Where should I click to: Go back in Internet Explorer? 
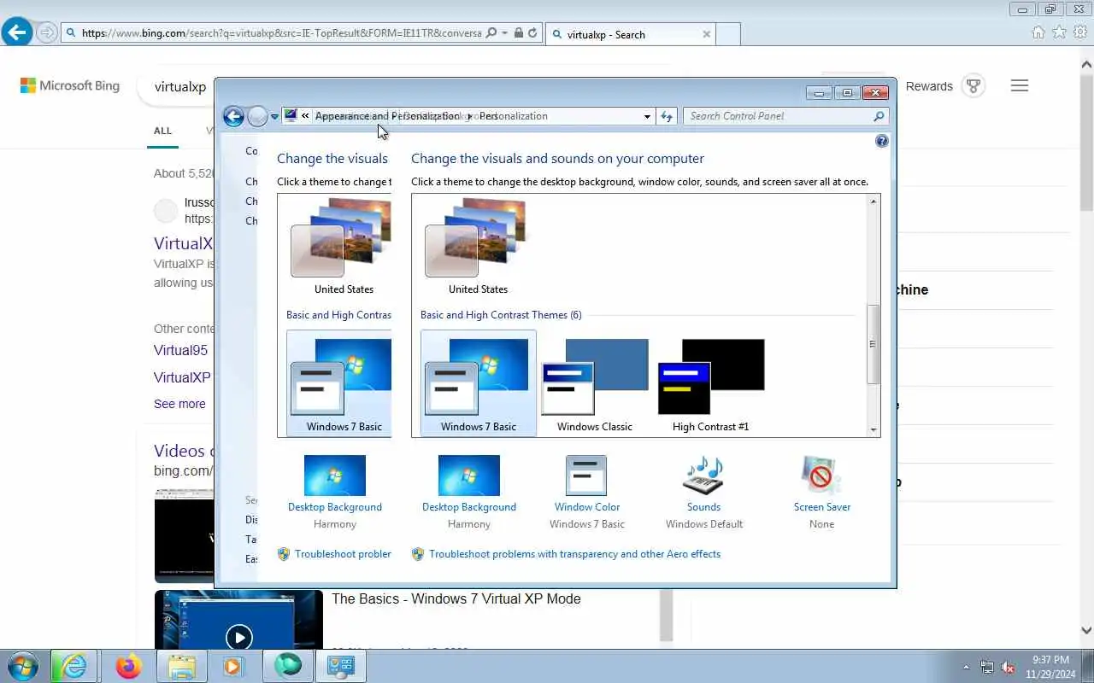(x=17, y=33)
